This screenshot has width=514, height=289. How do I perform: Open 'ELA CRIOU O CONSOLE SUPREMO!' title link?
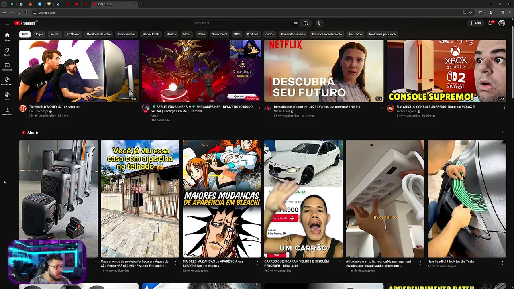435,107
